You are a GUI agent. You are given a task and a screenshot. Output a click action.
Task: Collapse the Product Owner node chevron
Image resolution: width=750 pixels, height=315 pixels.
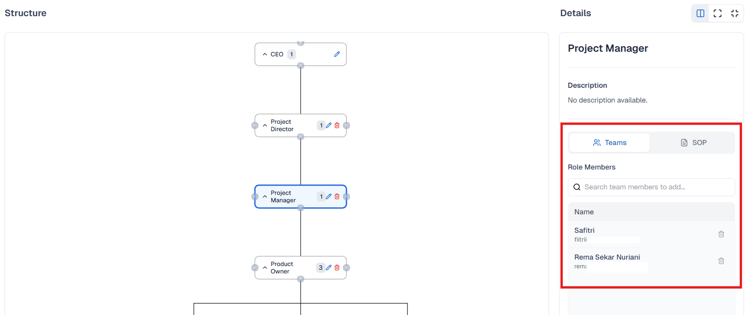pyautogui.click(x=264, y=267)
